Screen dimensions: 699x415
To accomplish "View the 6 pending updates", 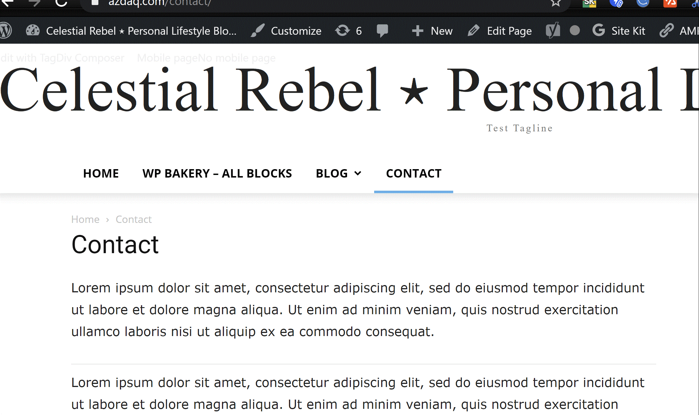I will pos(348,31).
